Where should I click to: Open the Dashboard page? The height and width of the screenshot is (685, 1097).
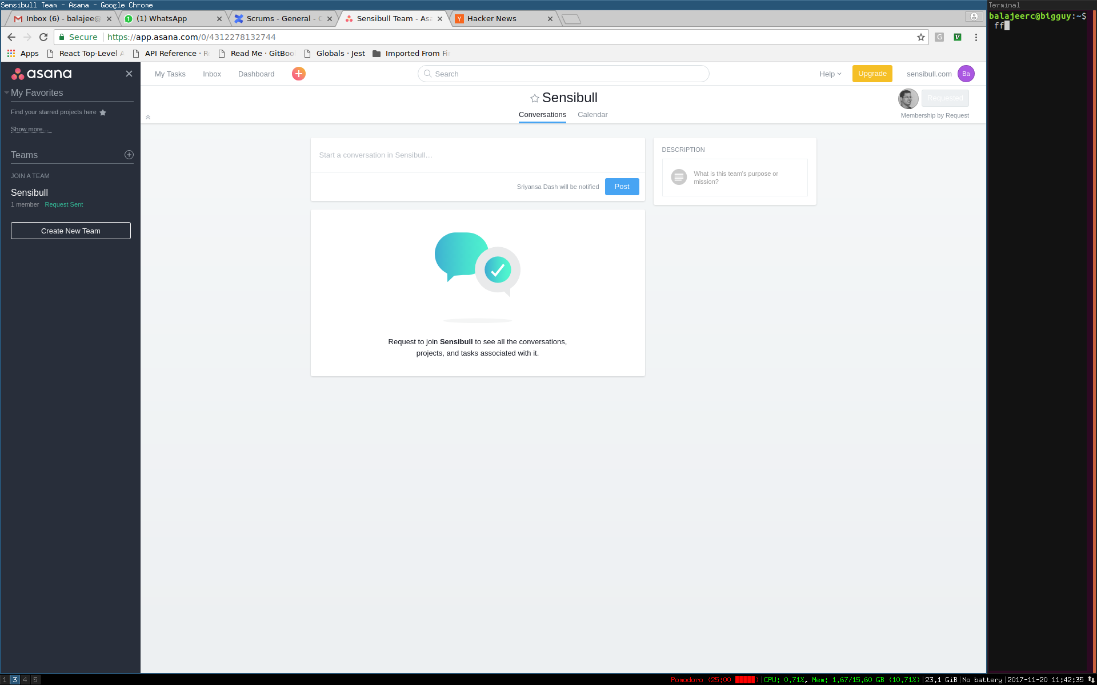click(x=256, y=74)
